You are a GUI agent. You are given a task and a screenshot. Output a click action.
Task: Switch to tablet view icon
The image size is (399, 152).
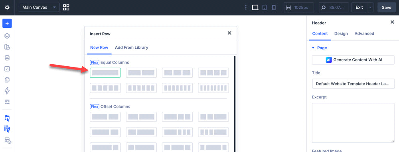pyautogui.click(x=265, y=8)
